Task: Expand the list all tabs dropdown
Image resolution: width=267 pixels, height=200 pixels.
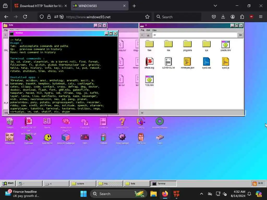Action: point(215,6)
